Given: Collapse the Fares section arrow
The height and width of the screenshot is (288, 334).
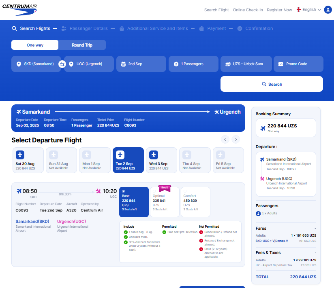Looking at the screenshot, I should pyautogui.click(x=315, y=229).
